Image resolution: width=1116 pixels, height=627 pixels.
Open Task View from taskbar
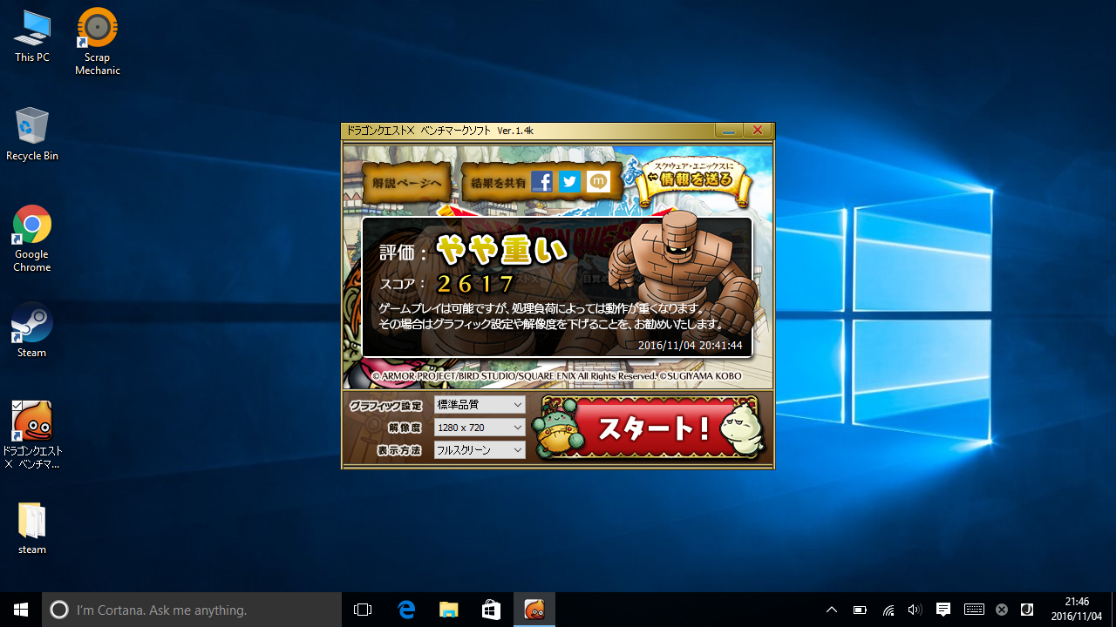[x=363, y=610]
